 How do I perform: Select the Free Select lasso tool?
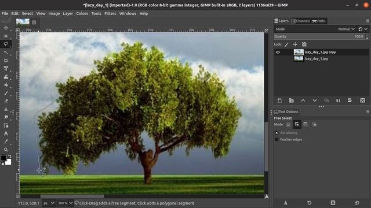(6, 44)
